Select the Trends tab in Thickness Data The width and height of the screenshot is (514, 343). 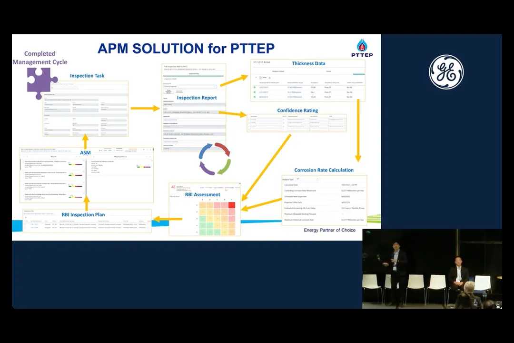point(328,71)
